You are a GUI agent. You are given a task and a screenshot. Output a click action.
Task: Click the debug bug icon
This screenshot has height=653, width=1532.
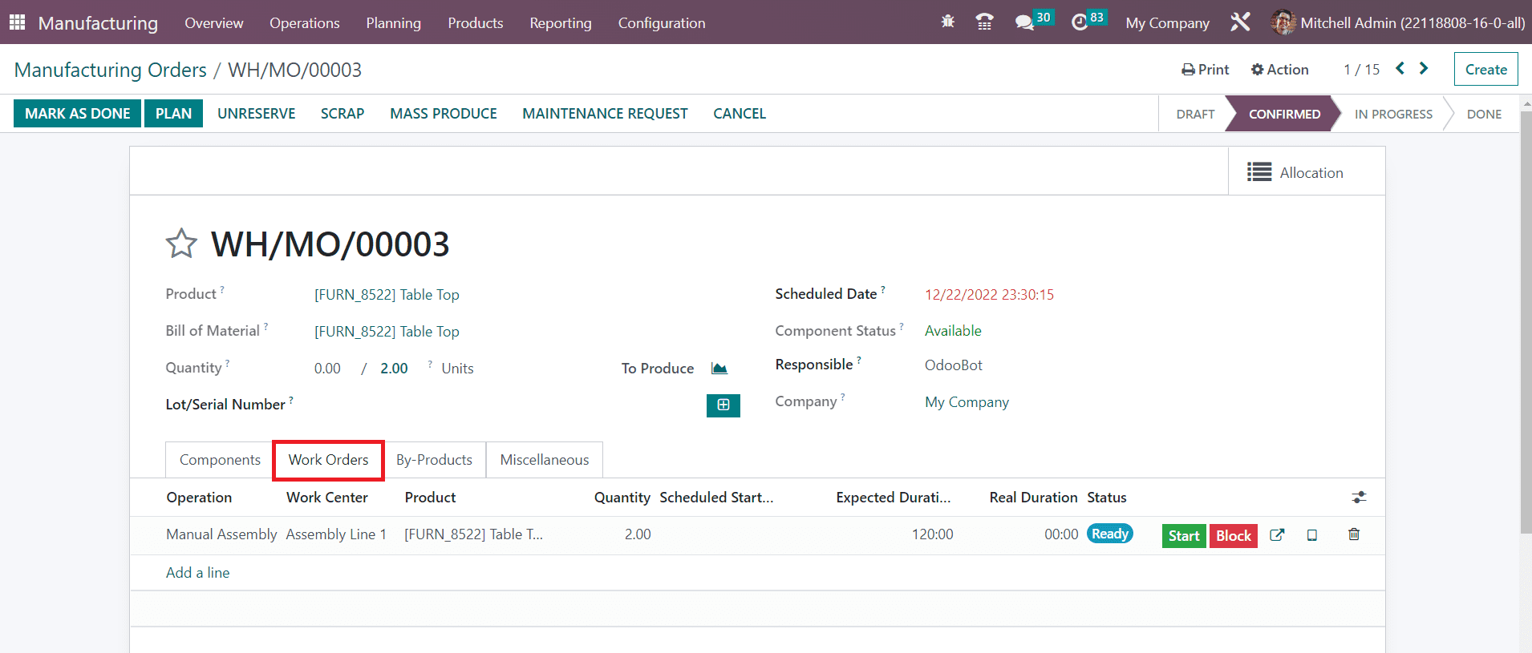[947, 22]
